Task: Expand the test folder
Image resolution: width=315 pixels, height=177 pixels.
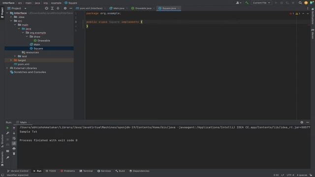Action: [15, 57]
